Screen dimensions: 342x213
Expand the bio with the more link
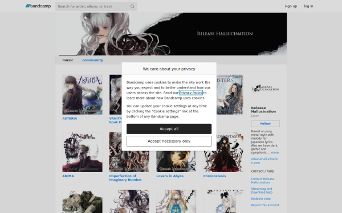pos(275,153)
